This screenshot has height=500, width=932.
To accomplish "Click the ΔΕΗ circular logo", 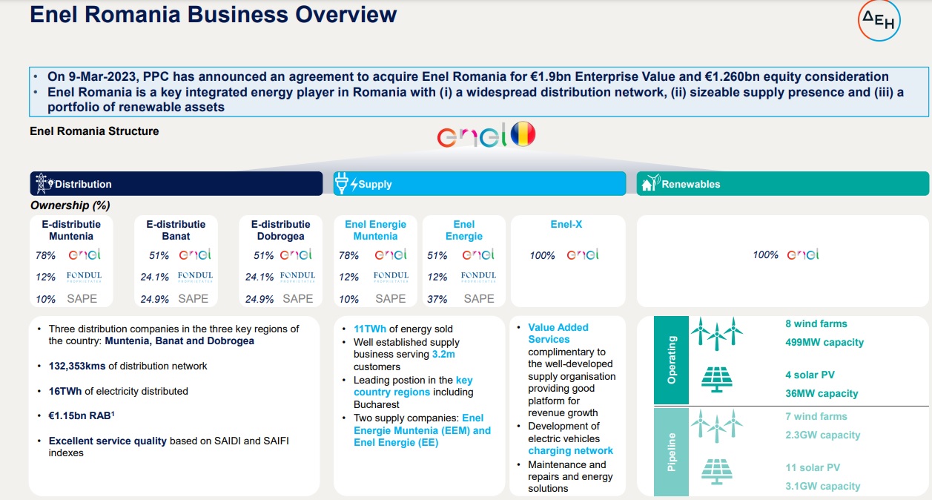I will (880, 20).
